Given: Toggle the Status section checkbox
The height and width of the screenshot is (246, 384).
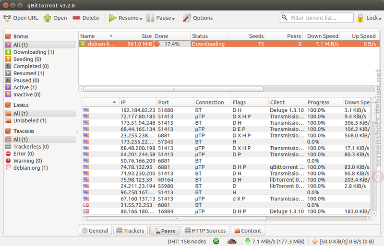Looking at the screenshot, I should coord(8,36).
